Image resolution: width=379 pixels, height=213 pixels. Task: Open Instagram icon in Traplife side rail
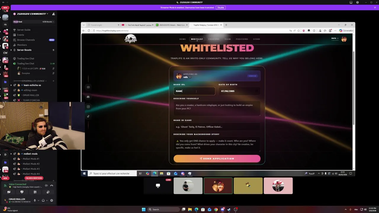tap(88, 106)
